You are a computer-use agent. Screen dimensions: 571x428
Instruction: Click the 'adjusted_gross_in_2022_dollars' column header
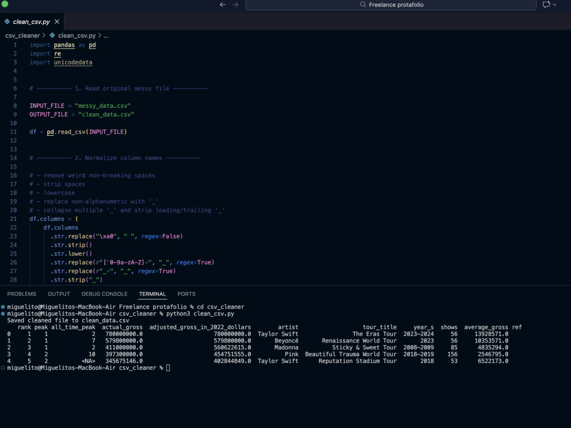tap(200, 328)
